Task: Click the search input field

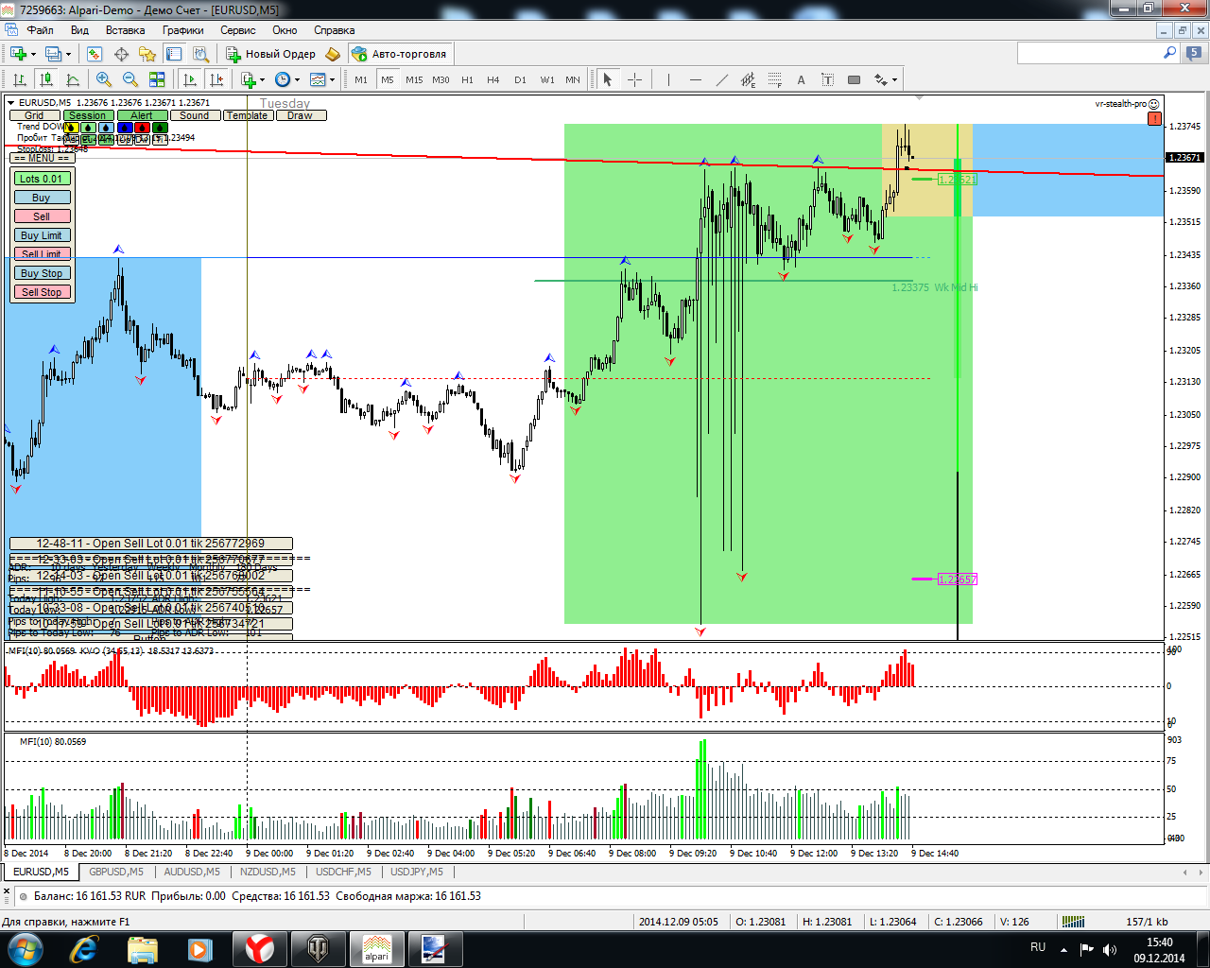Action: [1089, 54]
